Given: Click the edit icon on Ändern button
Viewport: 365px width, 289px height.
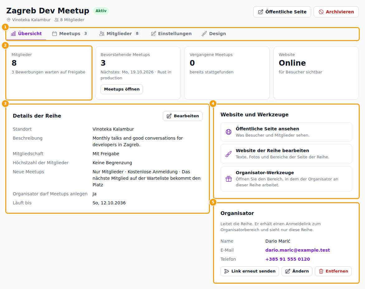Looking at the screenshot, I should point(288,271).
